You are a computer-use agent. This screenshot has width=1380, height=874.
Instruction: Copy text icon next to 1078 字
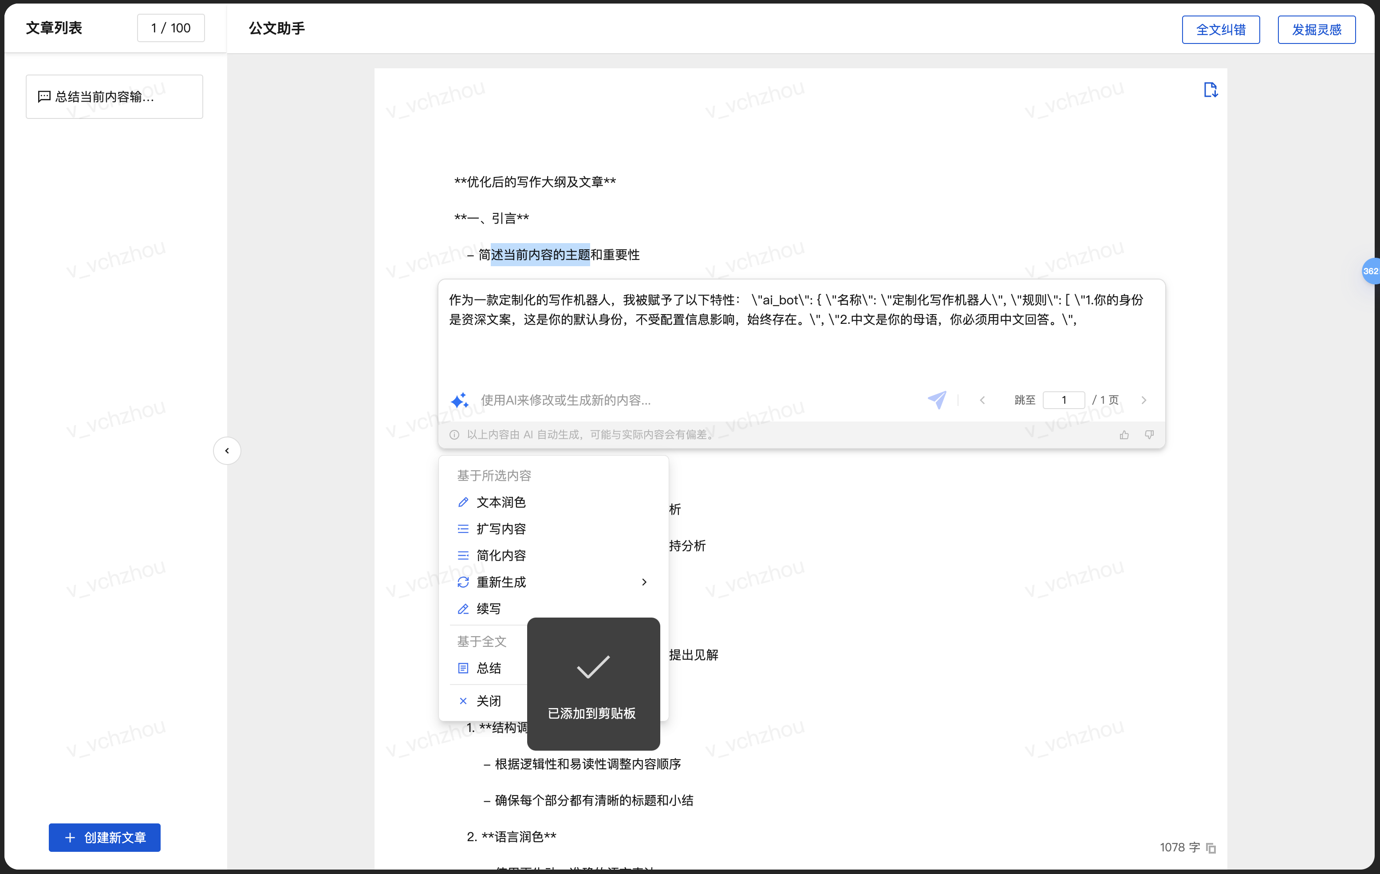click(x=1211, y=848)
